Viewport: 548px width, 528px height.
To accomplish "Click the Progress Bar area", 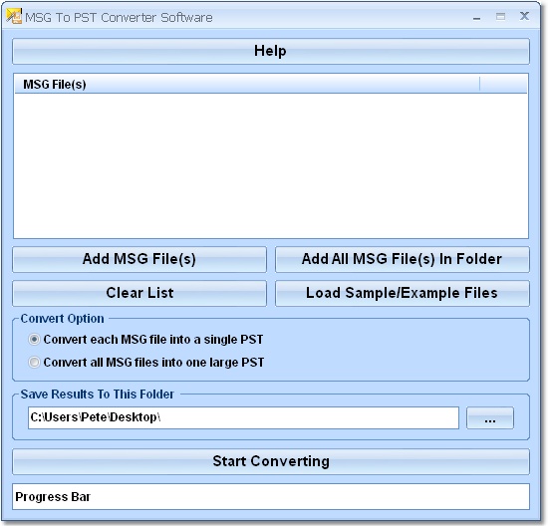I will coord(271,496).
